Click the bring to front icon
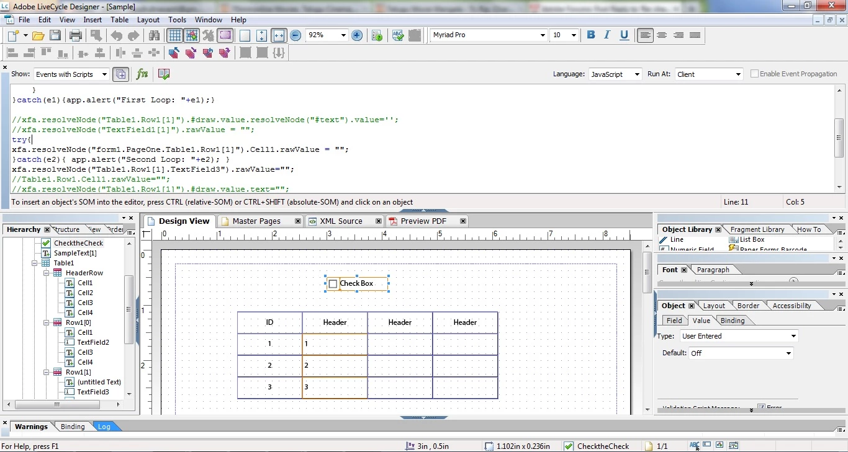Viewport: 848px width, 452px height. click(x=174, y=53)
